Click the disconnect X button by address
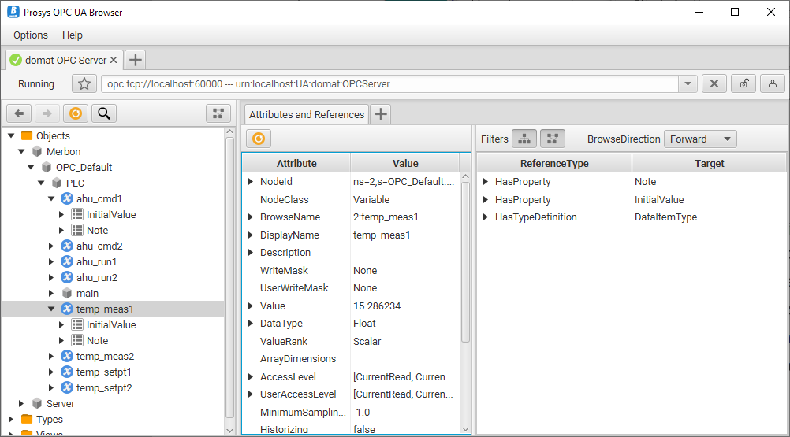 click(x=714, y=83)
